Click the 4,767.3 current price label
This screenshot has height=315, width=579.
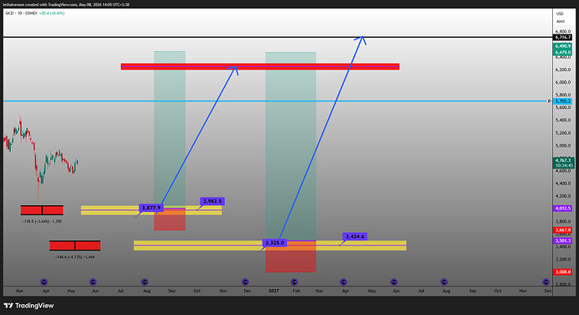click(563, 160)
